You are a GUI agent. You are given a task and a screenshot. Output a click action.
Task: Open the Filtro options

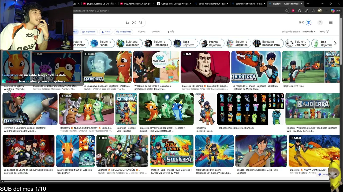click(324, 31)
